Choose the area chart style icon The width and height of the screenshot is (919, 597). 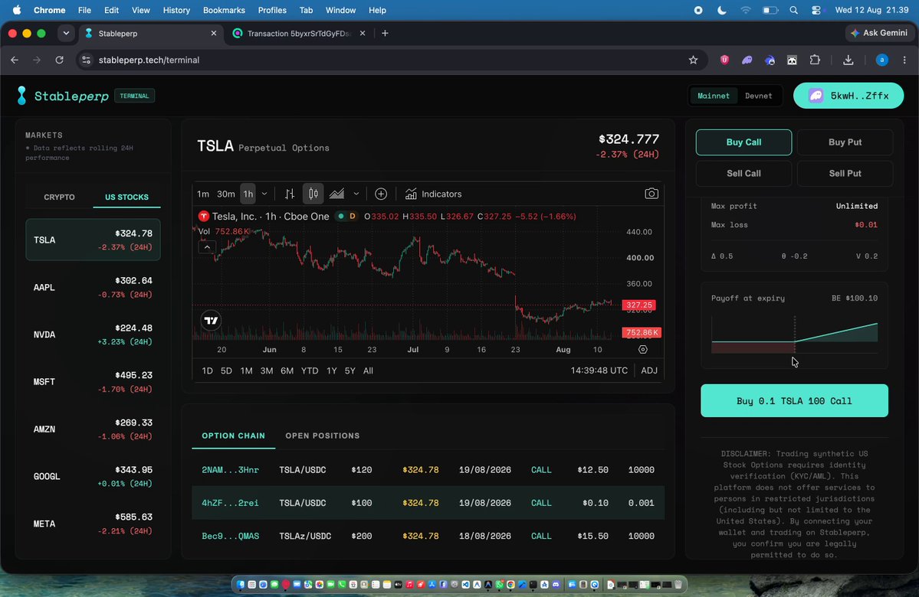tap(336, 194)
